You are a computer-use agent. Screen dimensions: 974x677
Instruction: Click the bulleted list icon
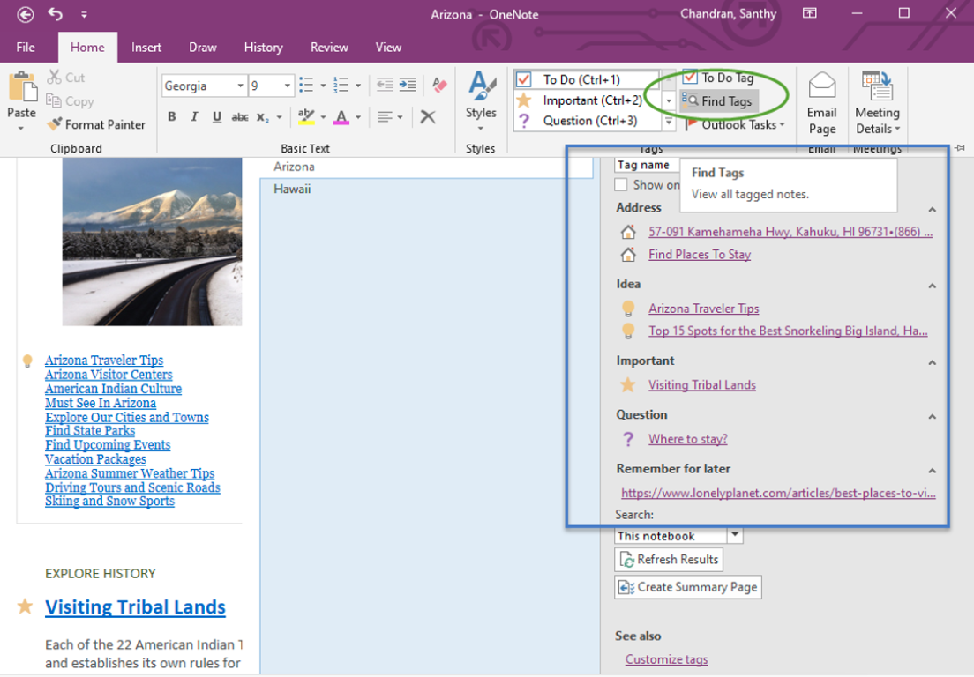[x=306, y=85]
